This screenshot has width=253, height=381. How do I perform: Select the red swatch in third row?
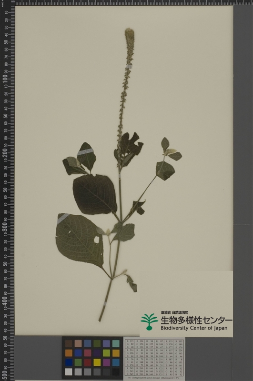click(88, 362)
